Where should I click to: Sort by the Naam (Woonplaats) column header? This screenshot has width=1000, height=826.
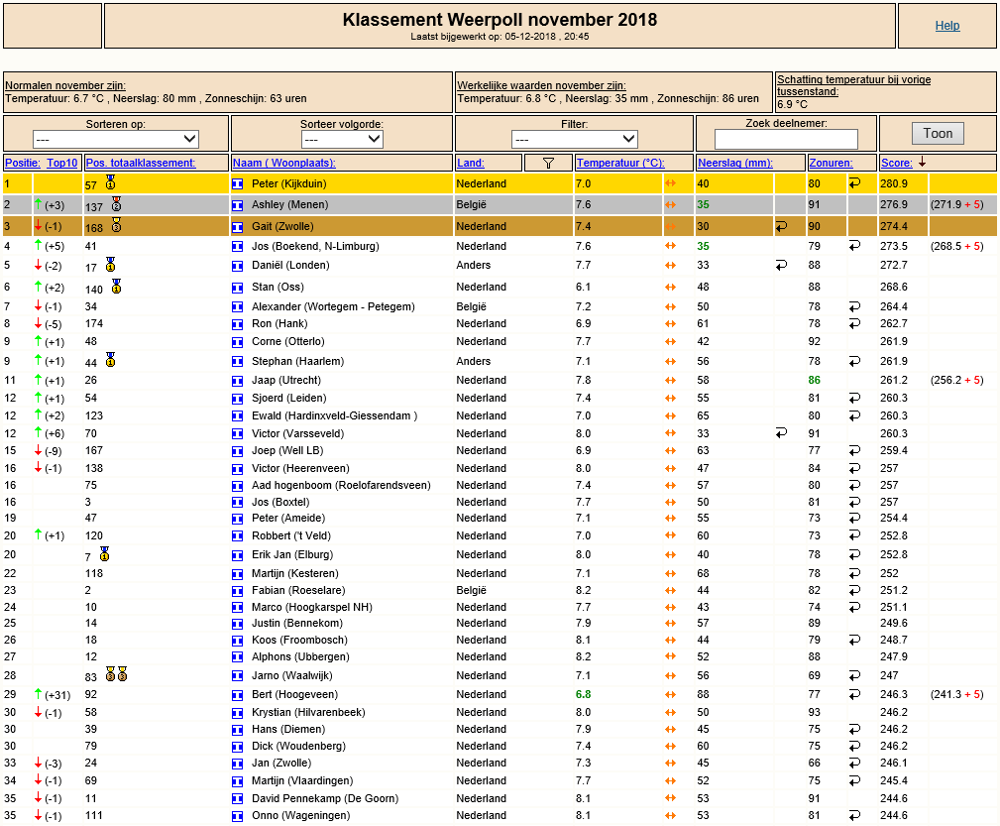click(x=283, y=163)
